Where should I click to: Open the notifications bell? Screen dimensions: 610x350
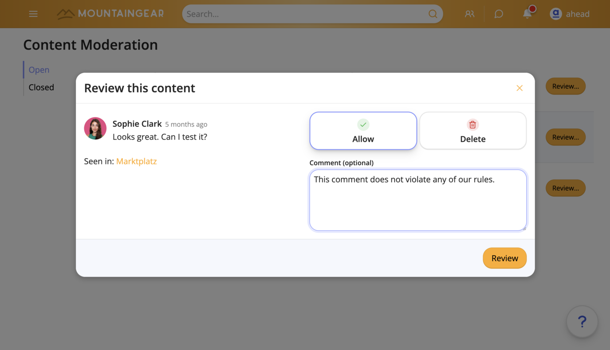pyautogui.click(x=527, y=14)
